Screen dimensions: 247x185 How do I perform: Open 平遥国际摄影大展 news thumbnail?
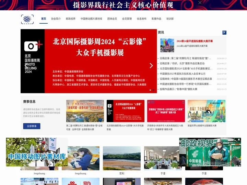[x=167, y=45]
